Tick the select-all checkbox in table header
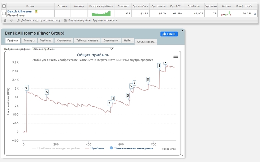The image size is (260, 162). (x=4, y=6)
